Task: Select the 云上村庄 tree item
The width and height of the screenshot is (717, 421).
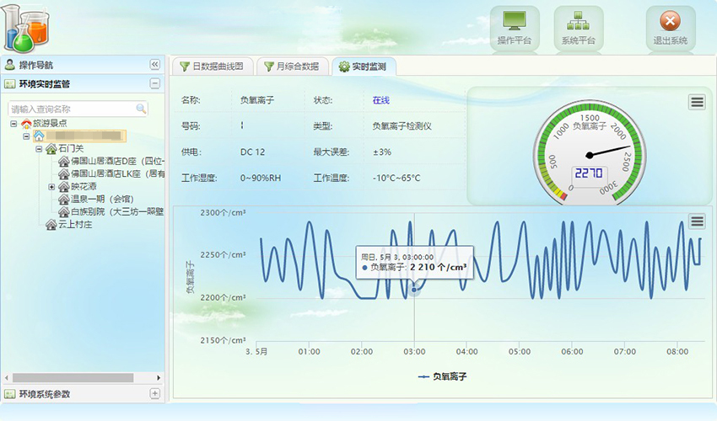Action: click(74, 225)
